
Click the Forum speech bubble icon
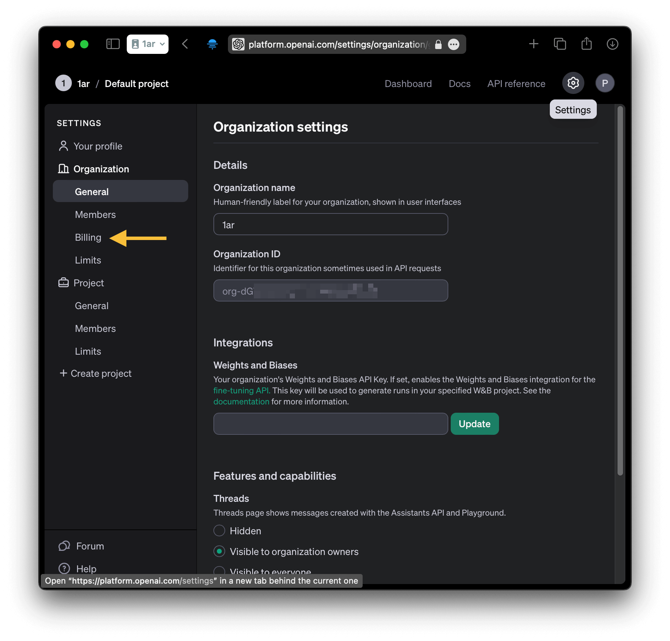click(x=65, y=546)
